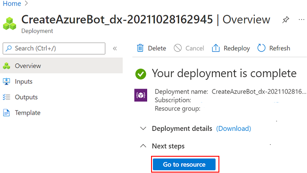Click the Delete trash can icon
This screenshot has height=173, width=307.
coord(140,48)
